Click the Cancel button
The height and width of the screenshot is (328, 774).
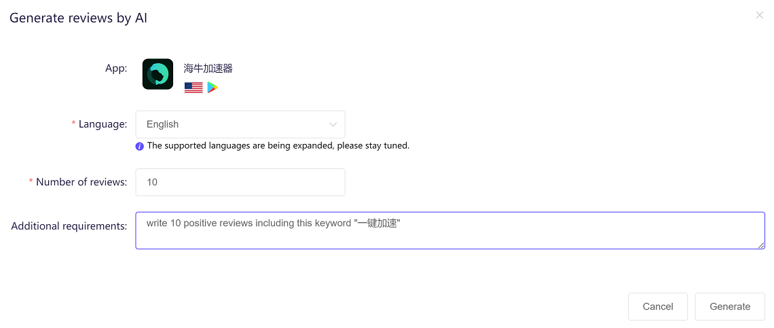click(x=657, y=306)
